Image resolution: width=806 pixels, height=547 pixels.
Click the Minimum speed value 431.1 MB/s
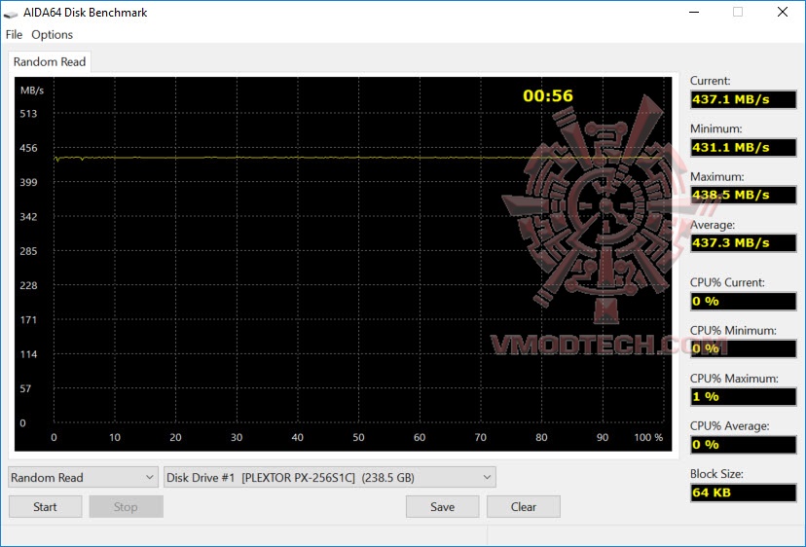744,147
